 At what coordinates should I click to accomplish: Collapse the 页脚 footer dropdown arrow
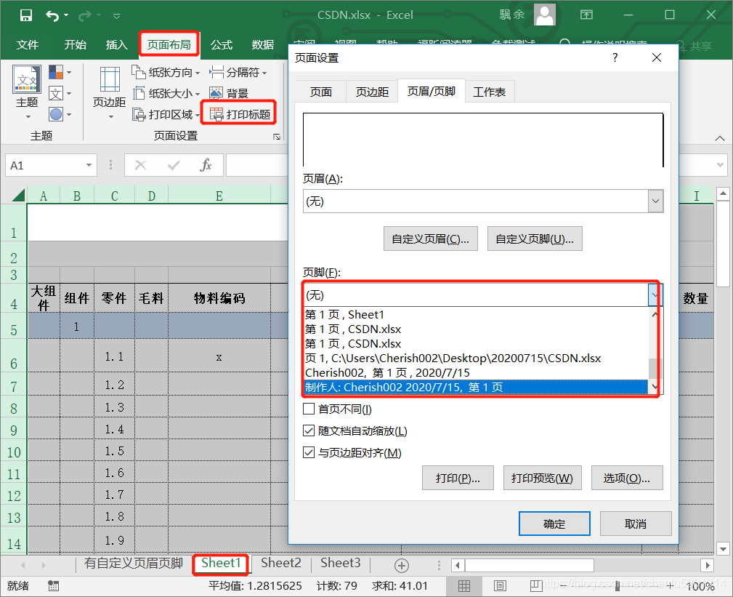[x=655, y=295]
